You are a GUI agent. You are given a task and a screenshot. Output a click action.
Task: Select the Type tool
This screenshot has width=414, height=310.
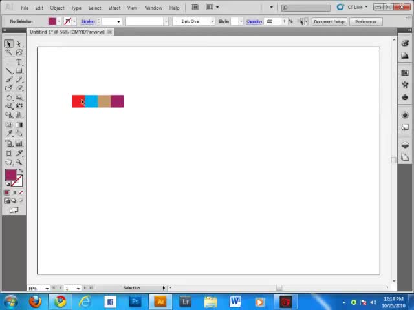[19, 62]
